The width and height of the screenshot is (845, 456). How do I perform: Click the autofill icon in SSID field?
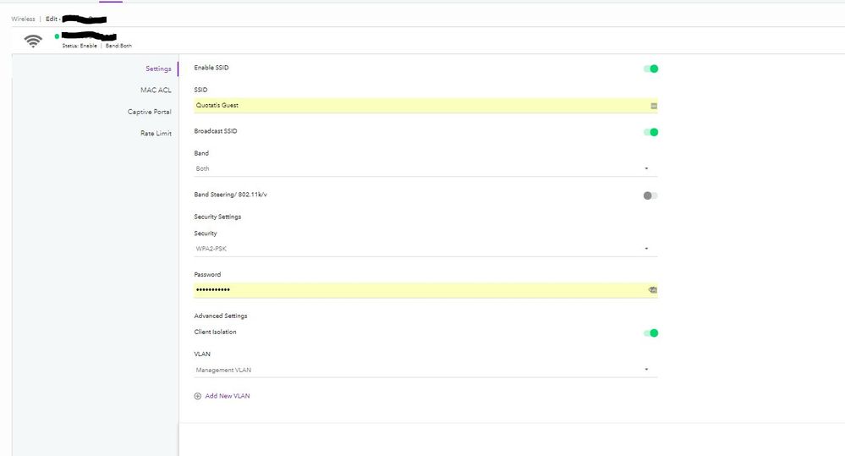[x=654, y=106]
